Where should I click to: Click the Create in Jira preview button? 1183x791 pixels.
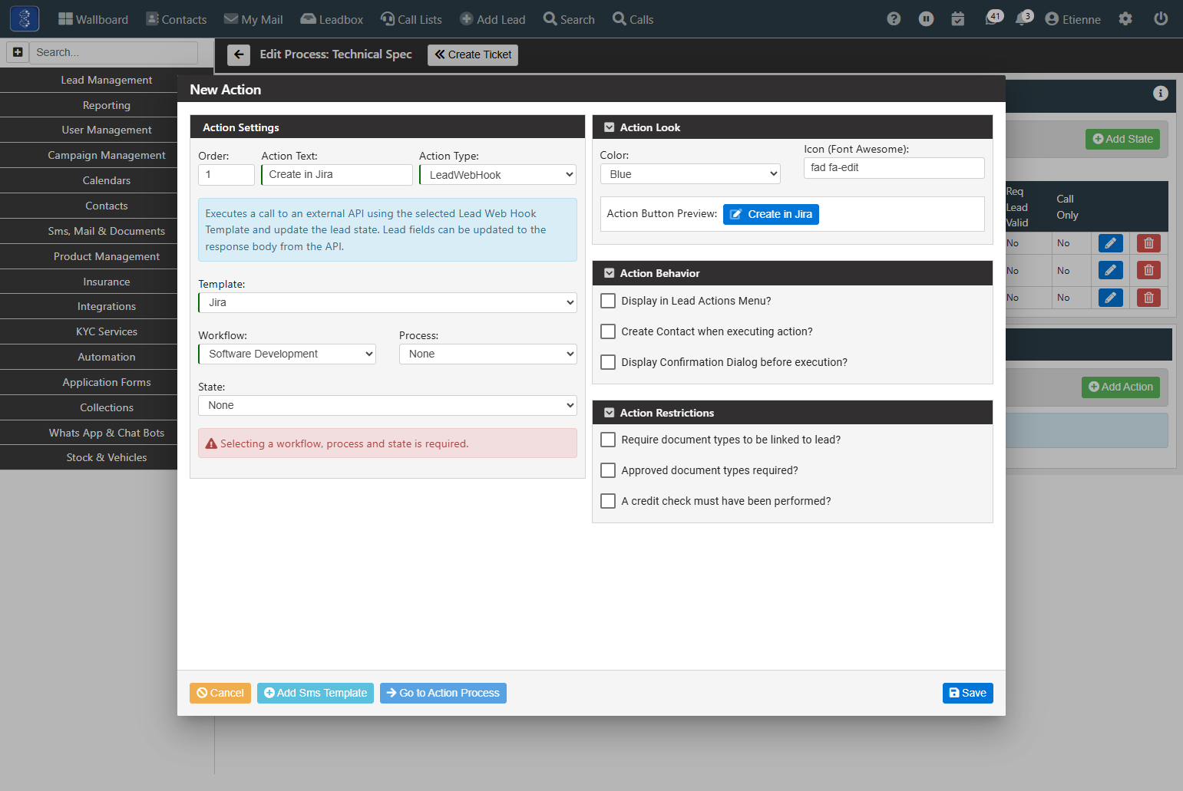click(x=771, y=214)
